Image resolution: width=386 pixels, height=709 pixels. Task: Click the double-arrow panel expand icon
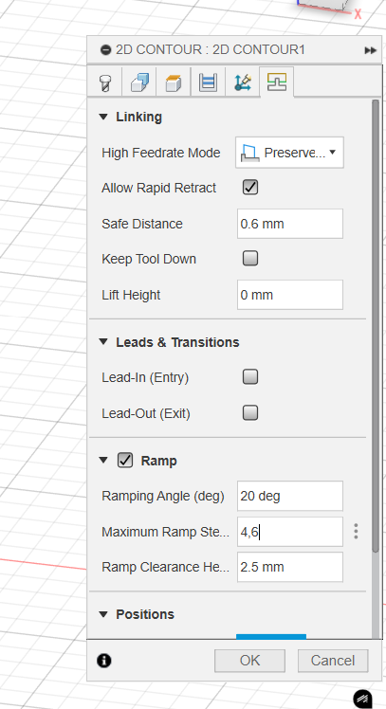pos(370,50)
